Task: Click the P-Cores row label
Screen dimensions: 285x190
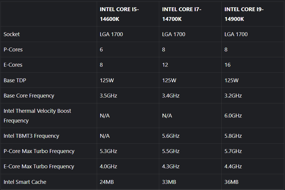Action: coord(13,49)
